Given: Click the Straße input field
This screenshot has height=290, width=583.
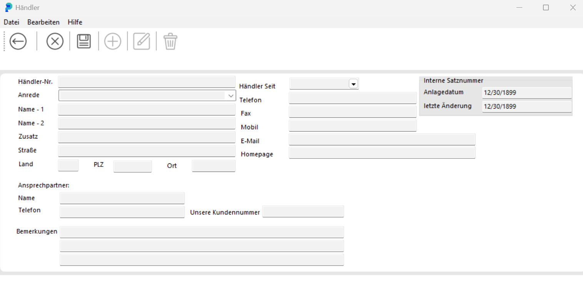Looking at the screenshot, I should [147, 151].
